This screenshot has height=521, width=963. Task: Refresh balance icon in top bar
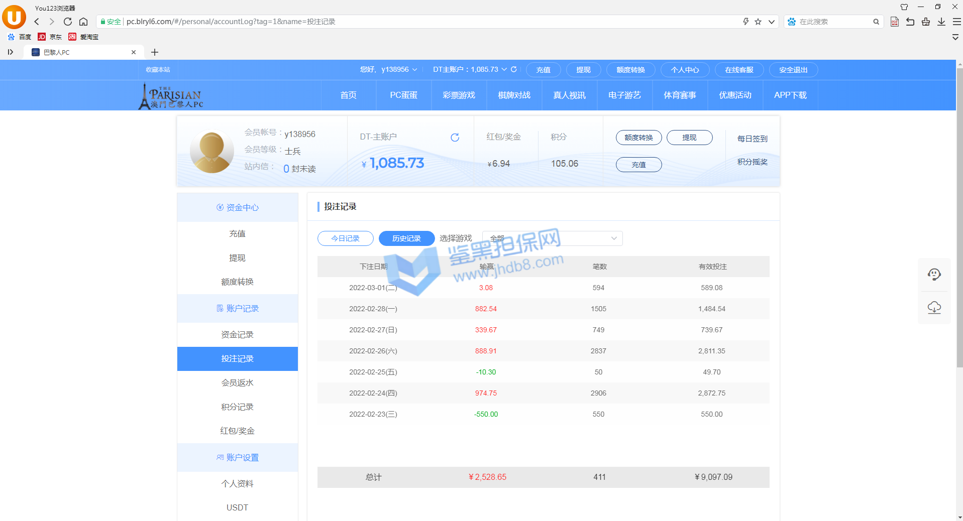click(513, 69)
